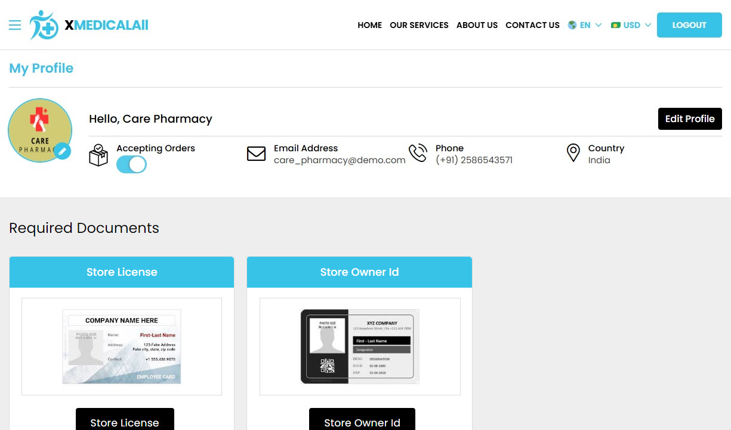731x430 pixels.
Task: Click the phone call icon
Action: [x=418, y=153]
